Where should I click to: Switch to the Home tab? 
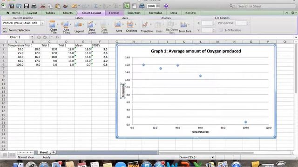pos(14,13)
